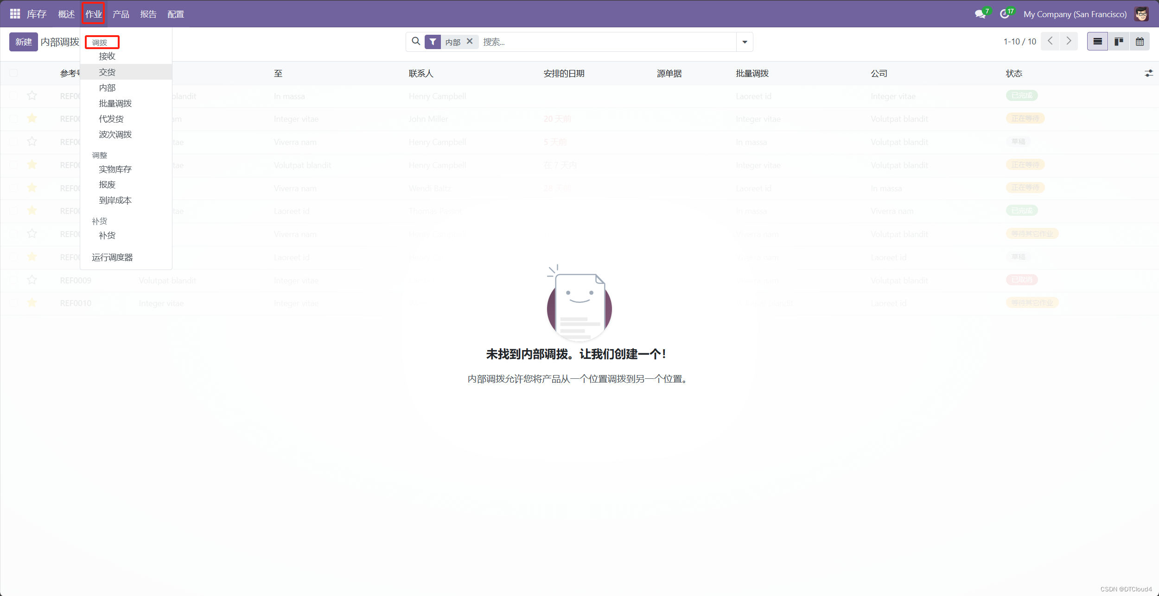Open company switcher My Company (San Francisco)
This screenshot has height=596, width=1159.
coord(1075,14)
